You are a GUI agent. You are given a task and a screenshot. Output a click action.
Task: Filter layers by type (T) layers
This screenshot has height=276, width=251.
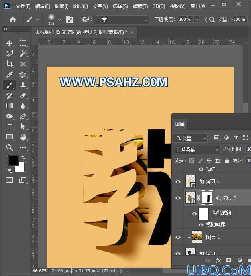[236, 138]
